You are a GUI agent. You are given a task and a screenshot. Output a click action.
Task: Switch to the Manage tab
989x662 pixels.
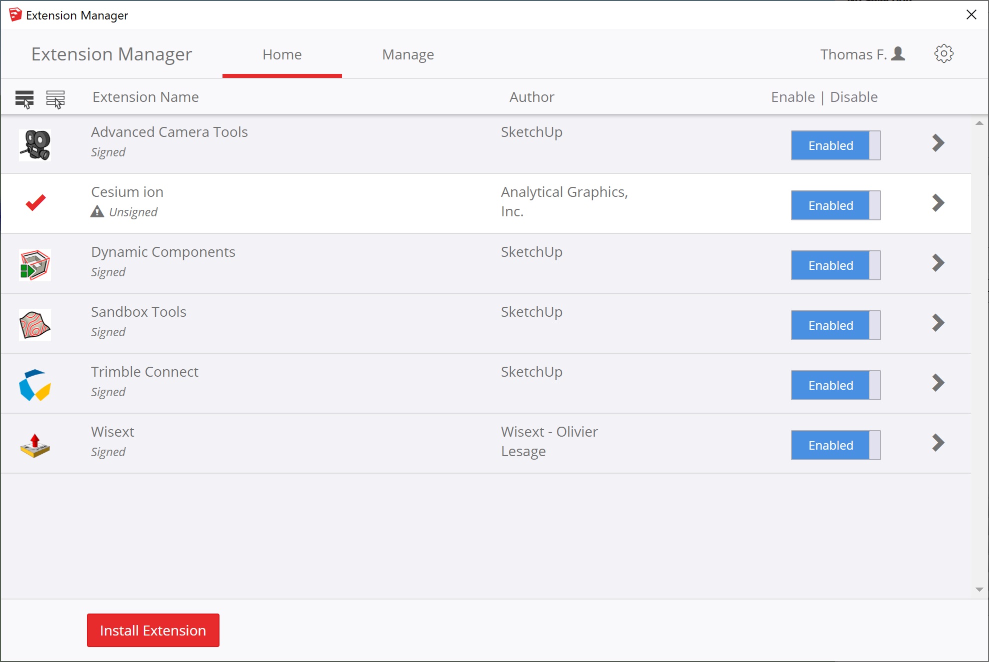[x=407, y=54]
